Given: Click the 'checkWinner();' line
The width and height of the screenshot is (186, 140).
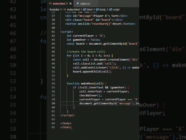Looking at the screenshot, I should [x=90, y=95].
